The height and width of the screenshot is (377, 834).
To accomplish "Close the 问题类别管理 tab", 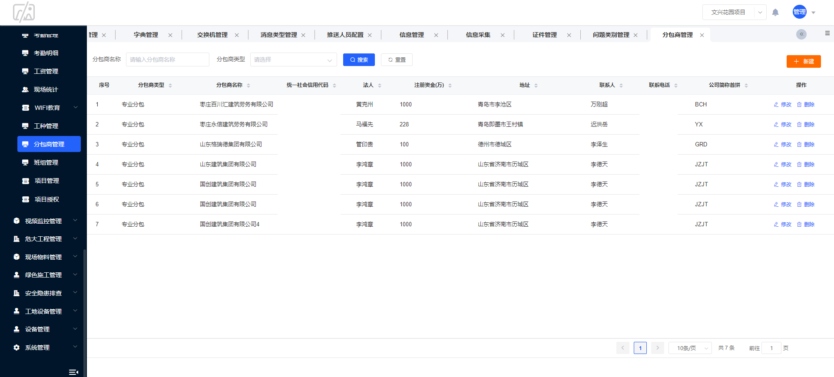I will pos(635,35).
